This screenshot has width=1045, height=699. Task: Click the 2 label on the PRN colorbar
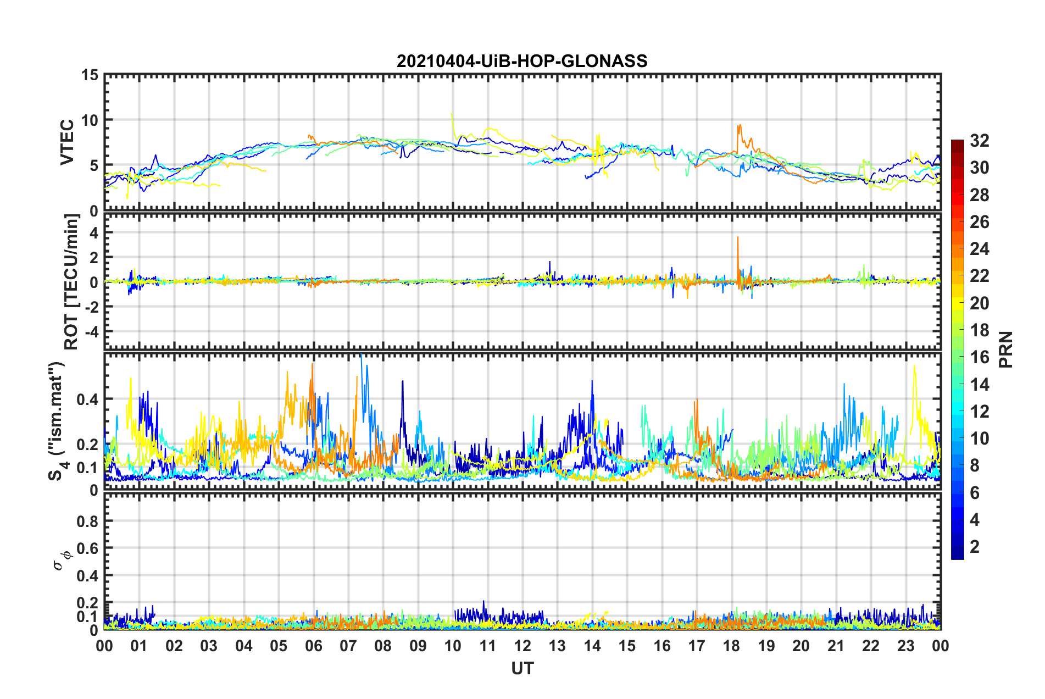click(975, 547)
